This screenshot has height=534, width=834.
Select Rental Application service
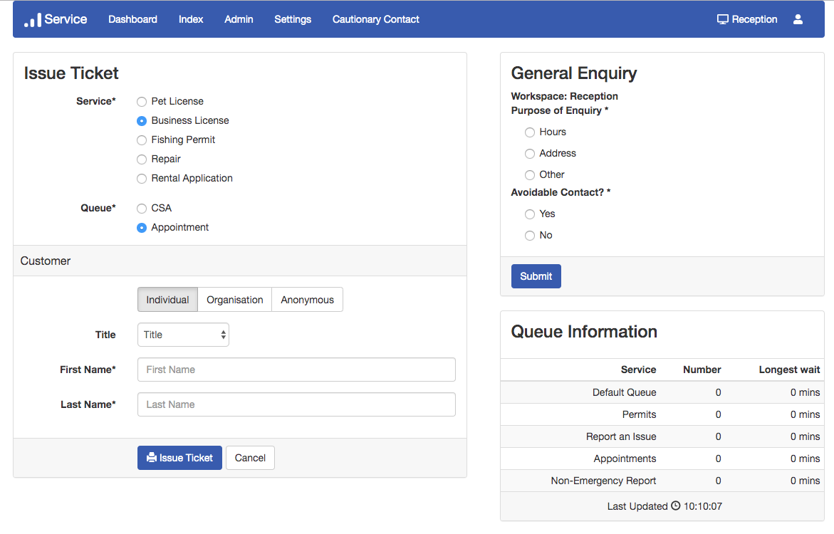click(142, 179)
